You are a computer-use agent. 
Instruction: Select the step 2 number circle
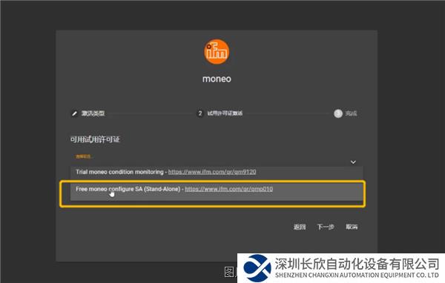pos(200,113)
